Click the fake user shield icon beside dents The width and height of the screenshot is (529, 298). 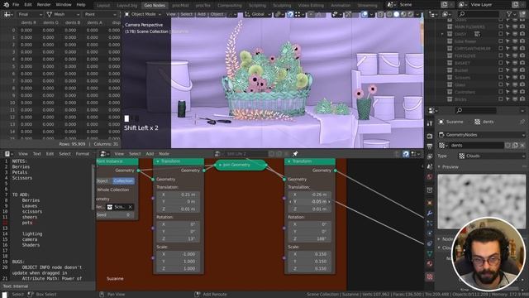[508, 146]
